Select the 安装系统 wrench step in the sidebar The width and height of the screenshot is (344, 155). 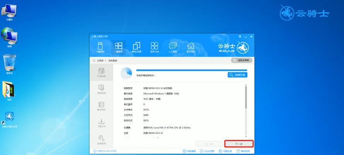point(101,140)
